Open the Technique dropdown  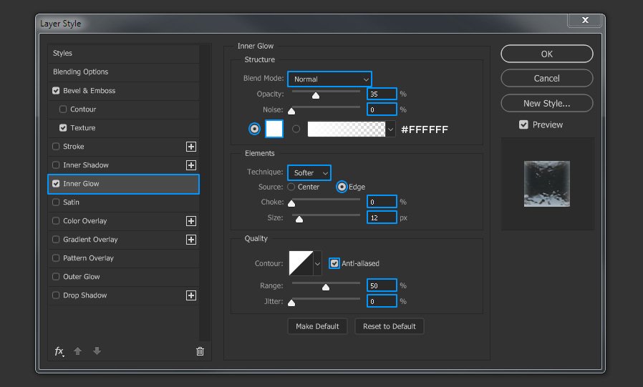(x=309, y=173)
